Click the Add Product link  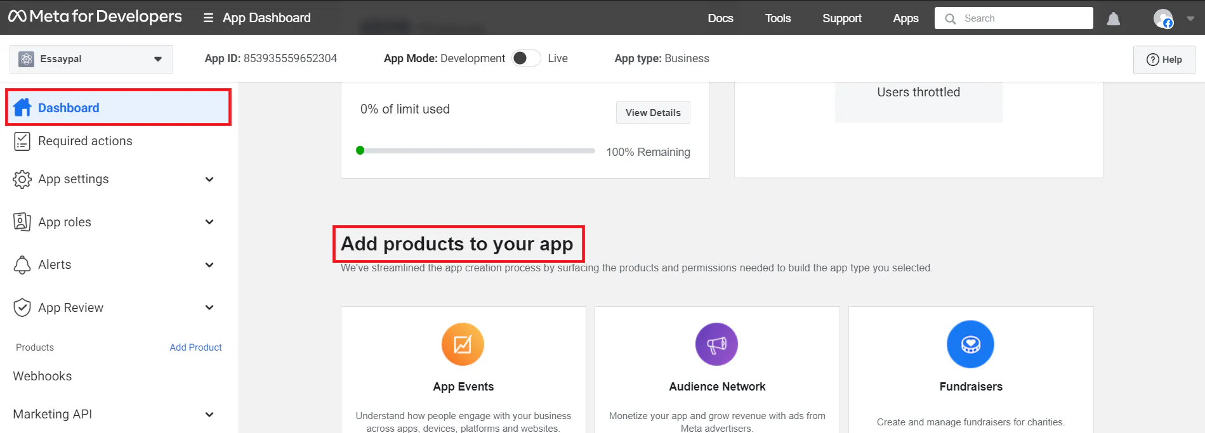(195, 347)
